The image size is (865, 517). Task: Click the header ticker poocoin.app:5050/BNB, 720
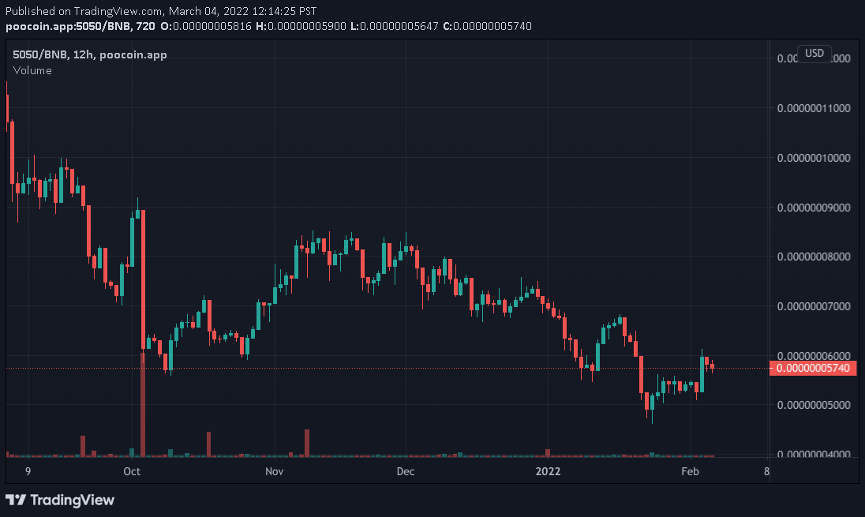[x=81, y=26]
